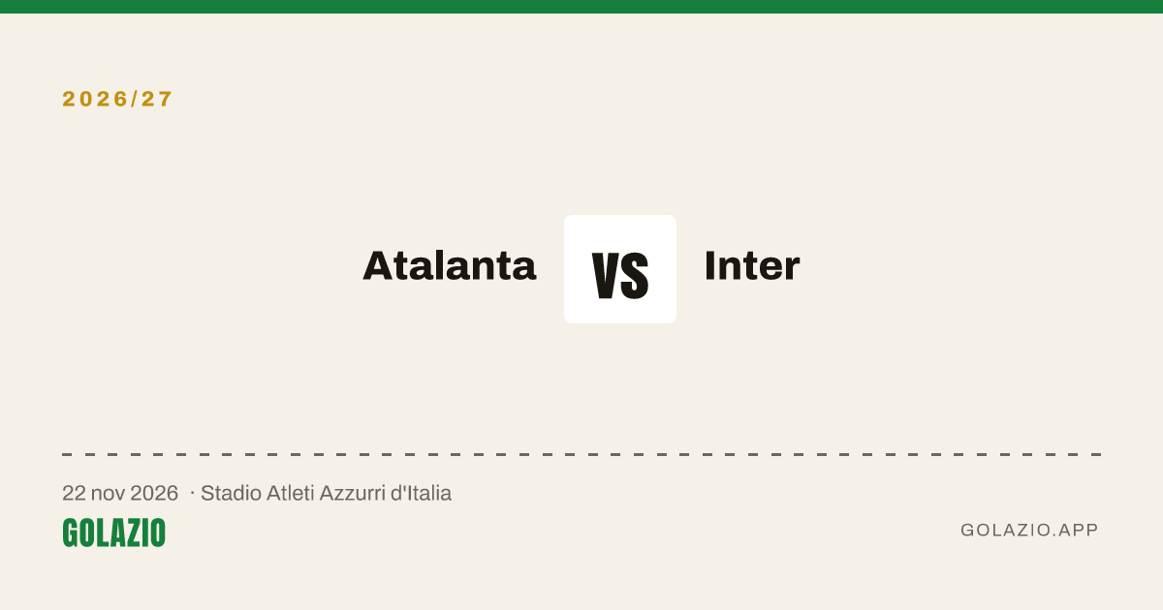
Task: Click the dashed divider line
Action: coord(581,454)
